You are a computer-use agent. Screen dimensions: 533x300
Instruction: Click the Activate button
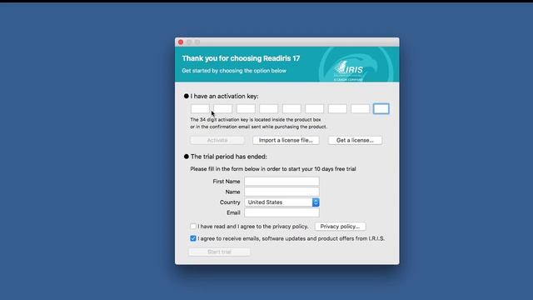pyautogui.click(x=217, y=140)
